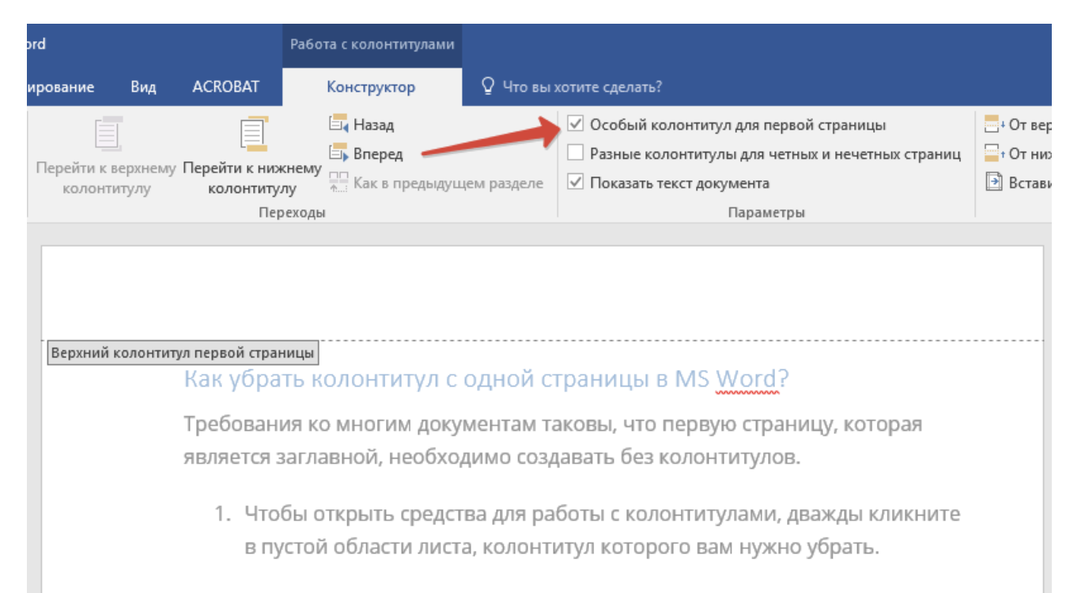Viewport: 1085px width, 593px height.
Task: Select the Конструктор tab
Action: (x=371, y=88)
